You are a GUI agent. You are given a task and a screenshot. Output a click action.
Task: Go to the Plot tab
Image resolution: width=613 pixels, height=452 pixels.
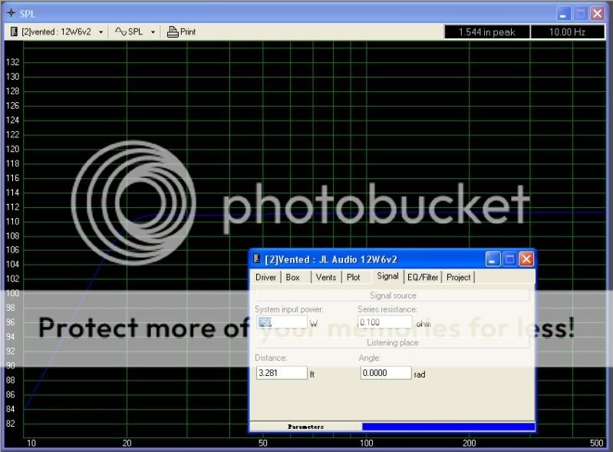pyautogui.click(x=353, y=277)
